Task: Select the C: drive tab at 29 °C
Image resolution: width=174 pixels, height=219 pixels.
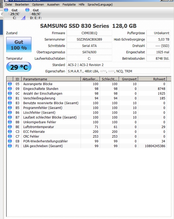Action: click(x=15, y=14)
